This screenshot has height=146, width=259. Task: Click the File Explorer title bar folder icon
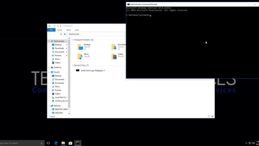pyautogui.click(x=49, y=26)
